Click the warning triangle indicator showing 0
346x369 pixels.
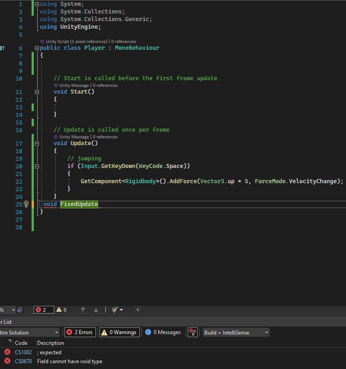(62, 309)
